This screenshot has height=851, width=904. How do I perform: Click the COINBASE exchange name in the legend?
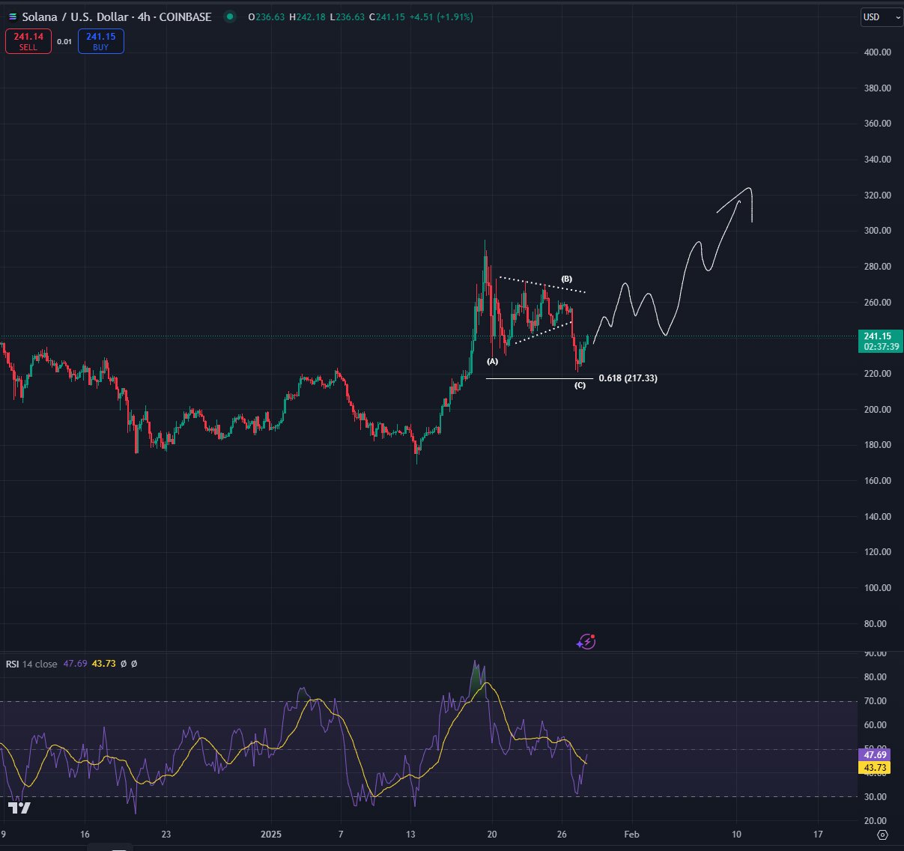(186, 16)
